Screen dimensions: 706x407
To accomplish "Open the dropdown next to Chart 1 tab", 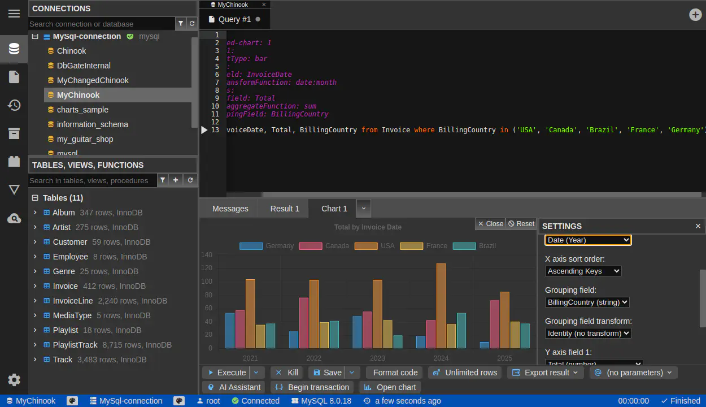I will 364,209.
